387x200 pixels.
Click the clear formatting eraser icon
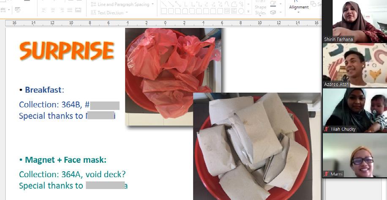(17, 10)
